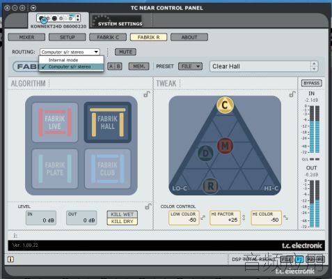332x279 pixels.
Task: Select the Fabrik Plate algorithm
Action: 55,169
